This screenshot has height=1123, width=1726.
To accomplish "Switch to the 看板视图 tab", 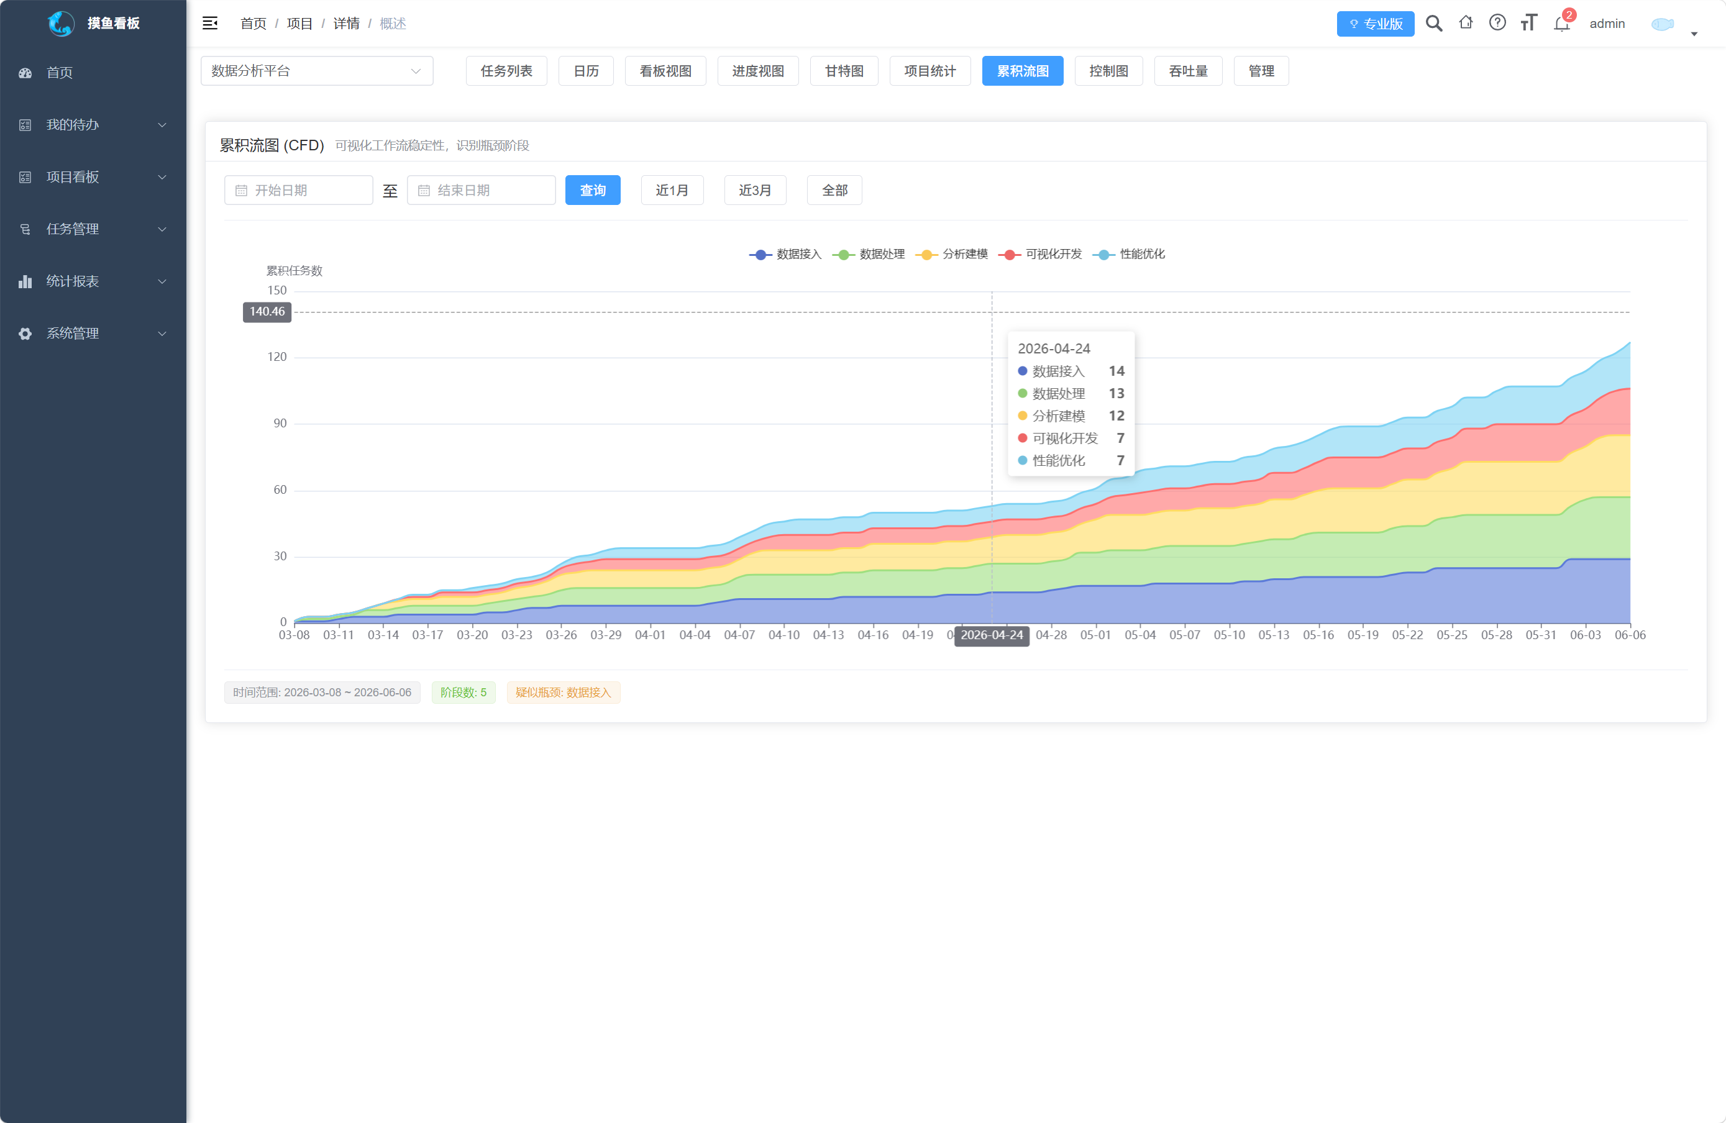I will tap(666, 71).
